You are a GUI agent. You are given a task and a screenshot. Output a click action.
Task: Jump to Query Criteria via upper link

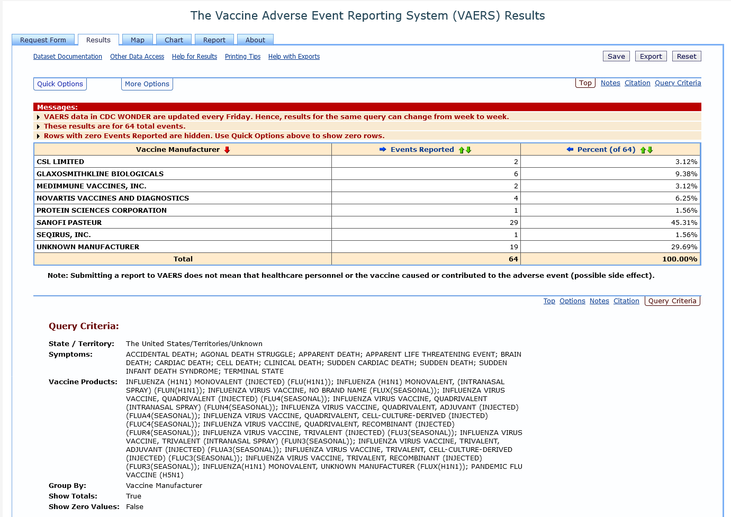click(678, 83)
